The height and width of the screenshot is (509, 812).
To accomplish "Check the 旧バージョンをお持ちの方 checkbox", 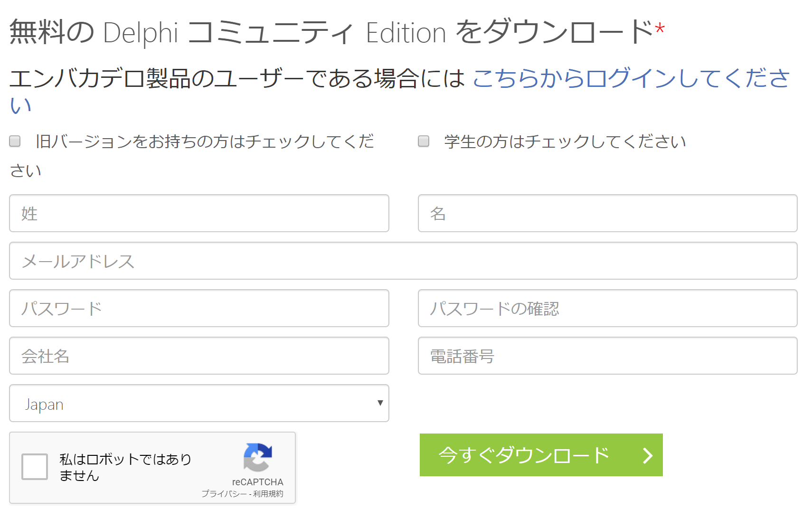I will (15, 141).
